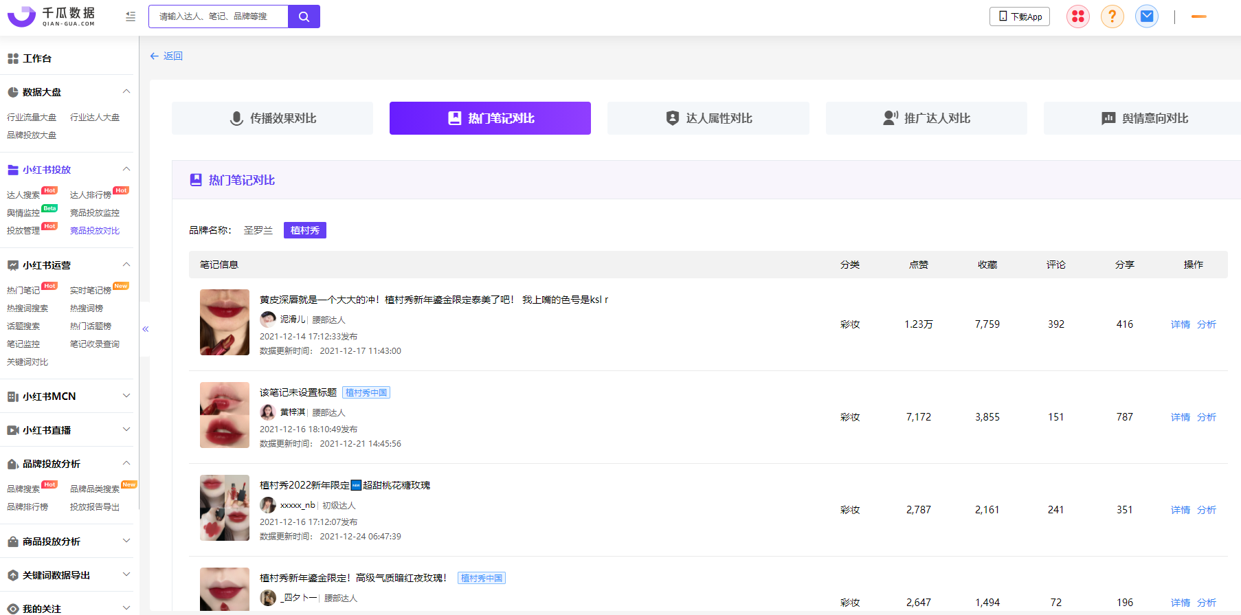Collapse the 数据大盘 menu chevron

[126, 91]
